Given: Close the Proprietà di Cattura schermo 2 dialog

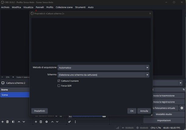Looking at the screenshot, I should pos(150,13).
